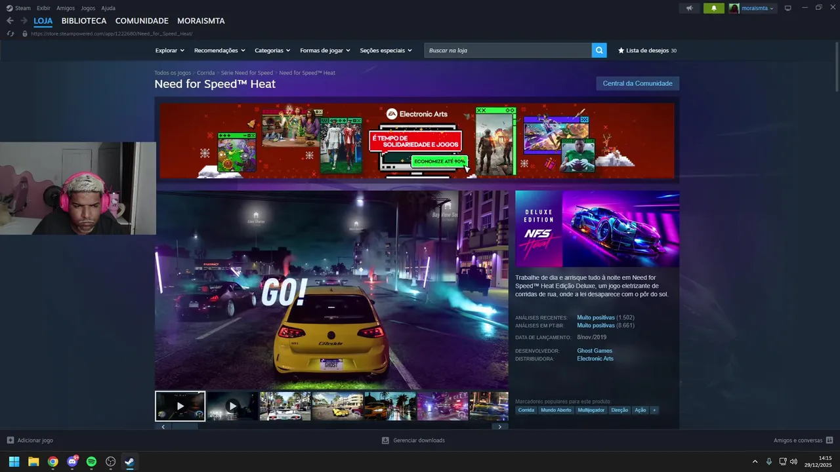Reload the store page
Viewport: 840px width, 472px height.
click(x=10, y=33)
